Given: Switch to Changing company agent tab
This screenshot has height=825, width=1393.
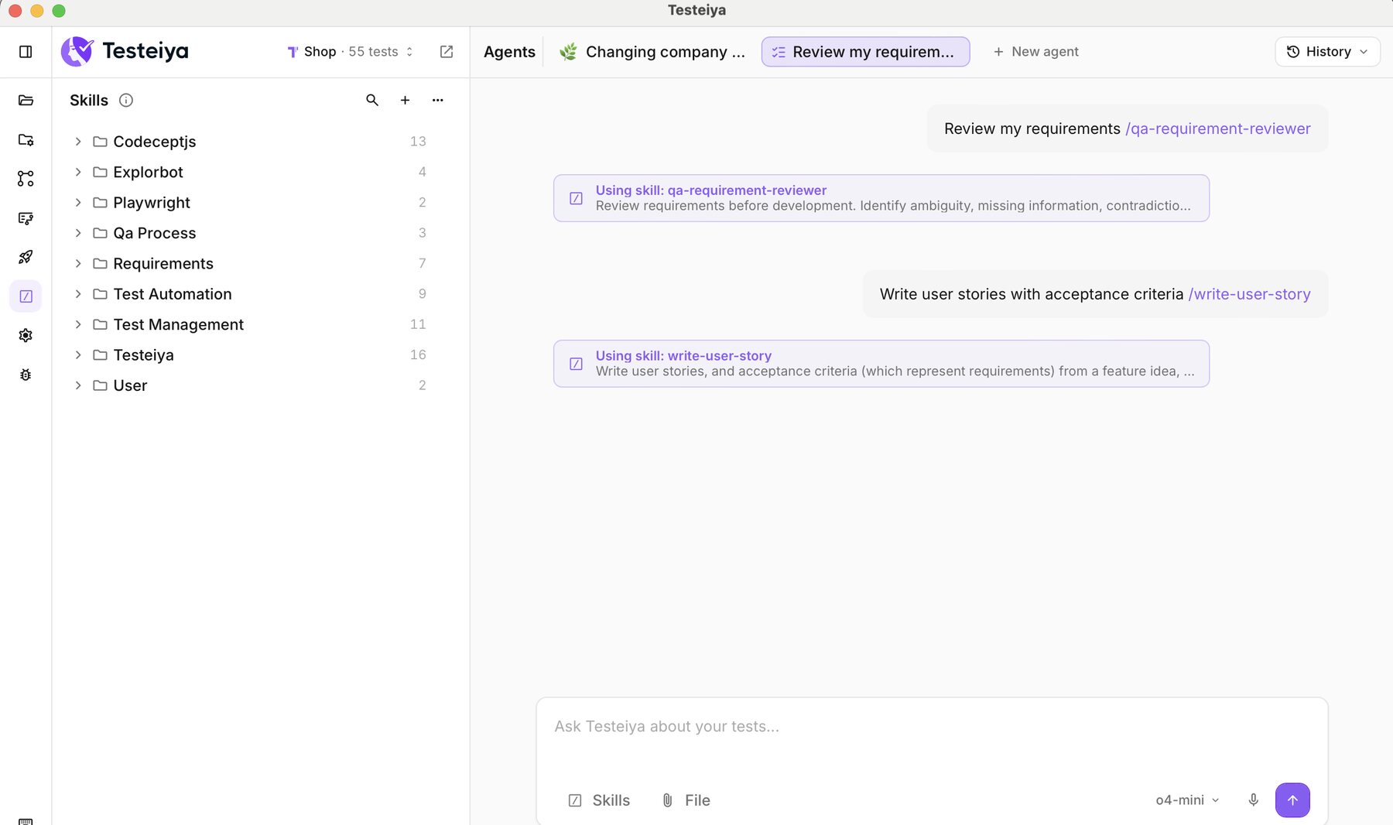Looking at the screenshot, I should pos(652,52).
